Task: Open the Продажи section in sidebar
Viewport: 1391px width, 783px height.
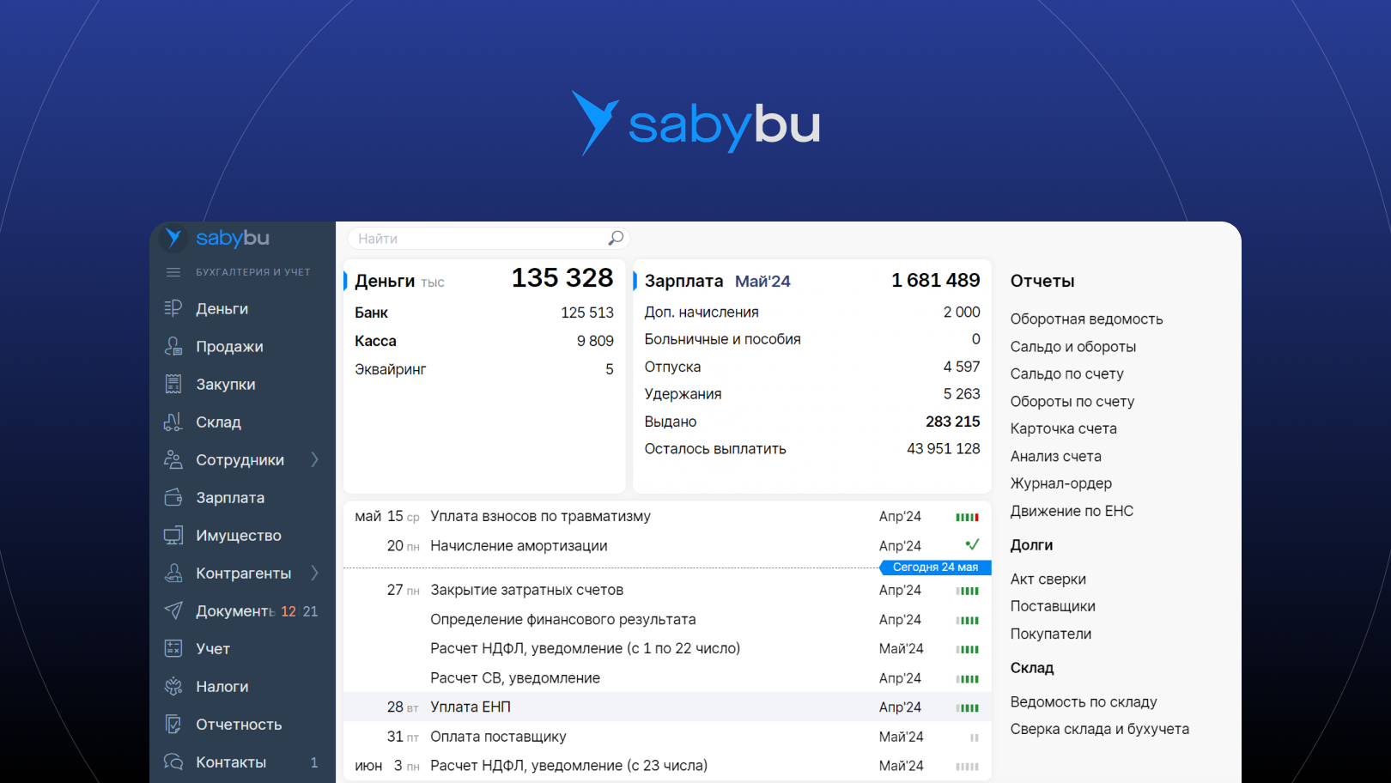Action: [229, 346]
